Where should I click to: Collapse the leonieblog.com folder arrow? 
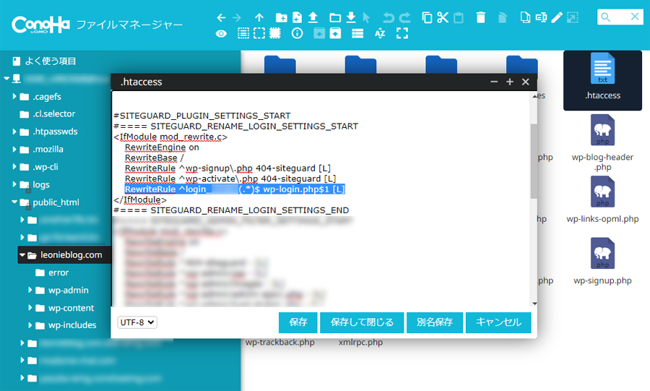(x=22, y=255)
